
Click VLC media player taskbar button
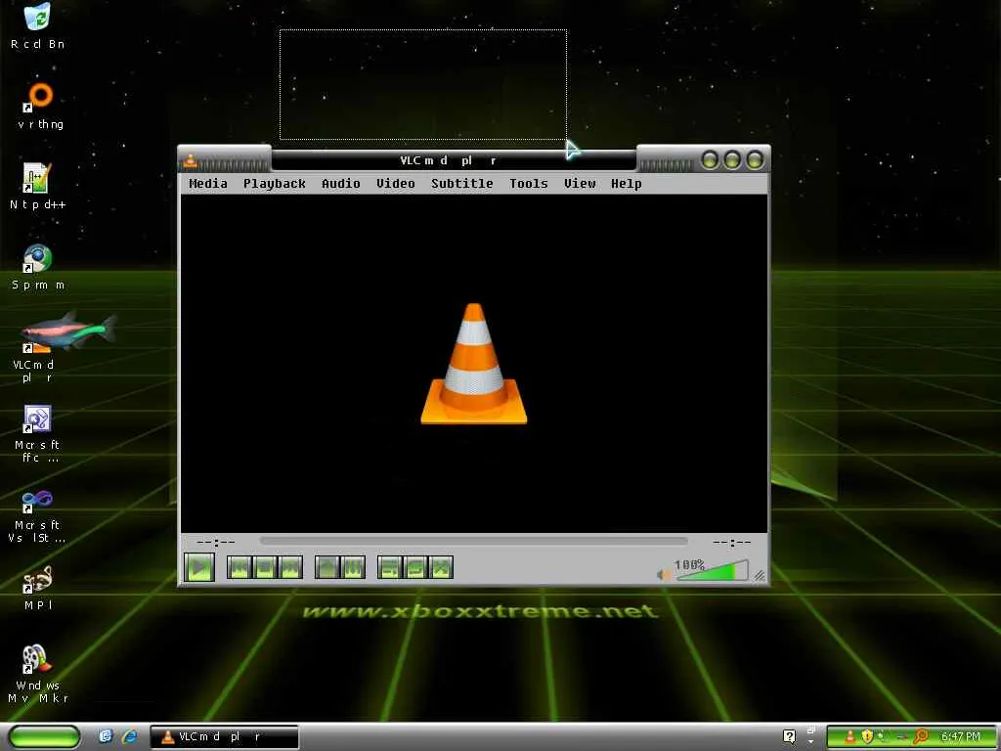click(x=224, y=736)
